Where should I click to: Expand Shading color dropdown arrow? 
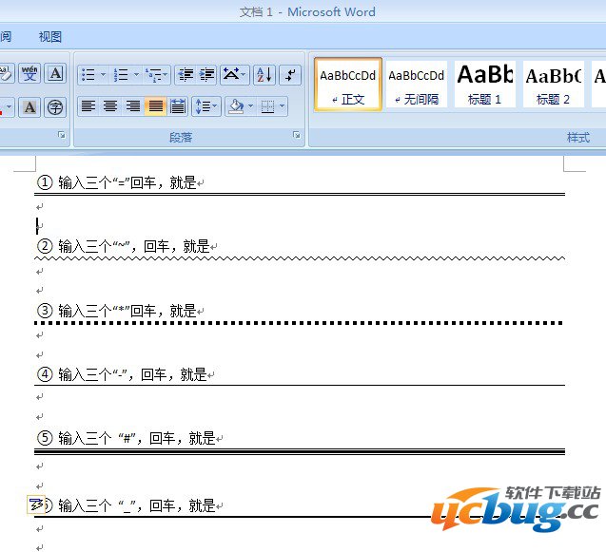(251, 106)
